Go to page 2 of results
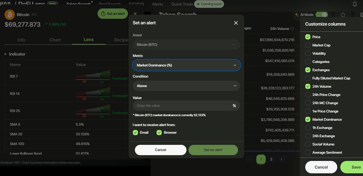Image resolution: width=363 pixels, height=176 pixels. click(271, 159)
